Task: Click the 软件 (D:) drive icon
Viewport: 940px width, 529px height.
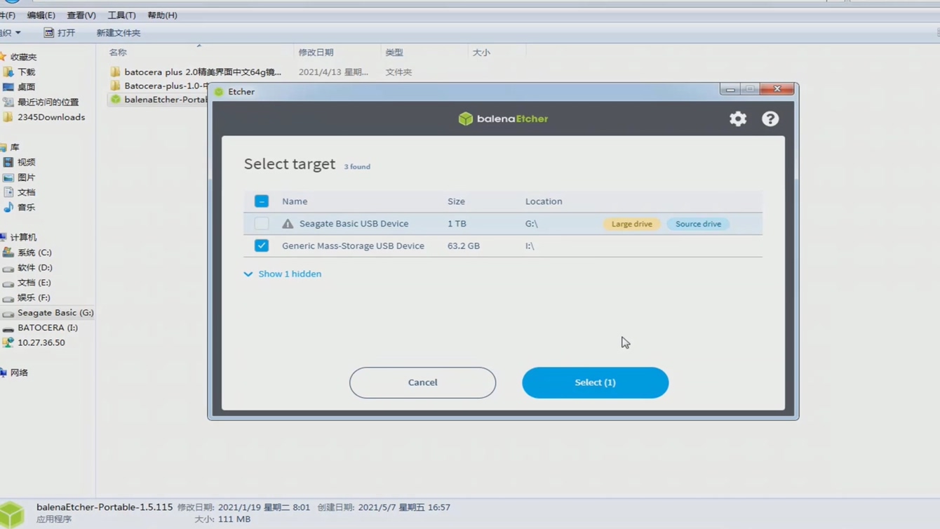Action: (8, 268)
